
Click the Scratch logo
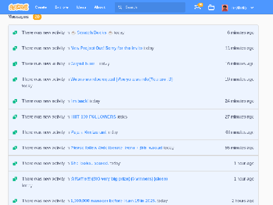tap(19, 7)
